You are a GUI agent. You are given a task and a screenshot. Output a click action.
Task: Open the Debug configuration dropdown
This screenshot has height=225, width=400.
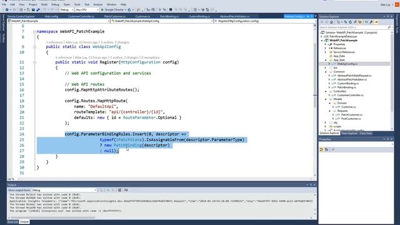coord(67,10)
